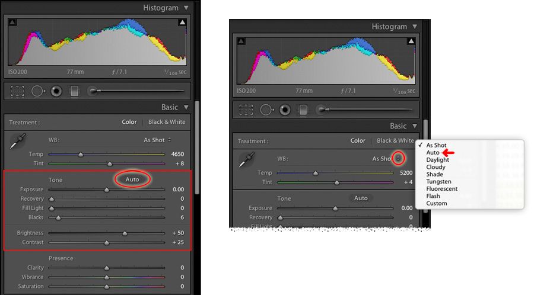Click Temp slider handle in right panel
This screenshot has width=534, height=295.
coord(316,174)
